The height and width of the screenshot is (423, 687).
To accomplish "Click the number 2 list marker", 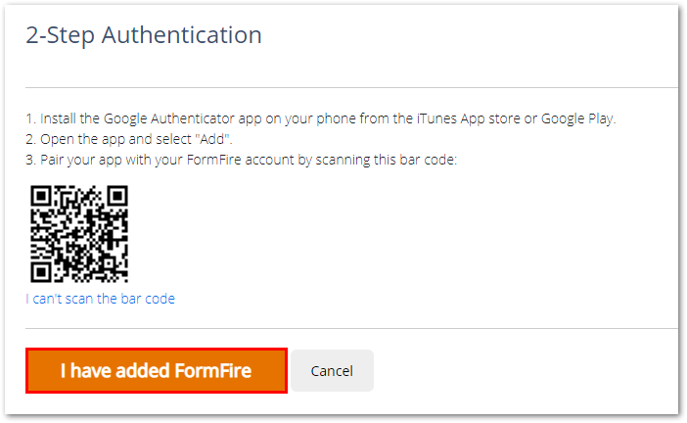I will click(x=30, y=139).
